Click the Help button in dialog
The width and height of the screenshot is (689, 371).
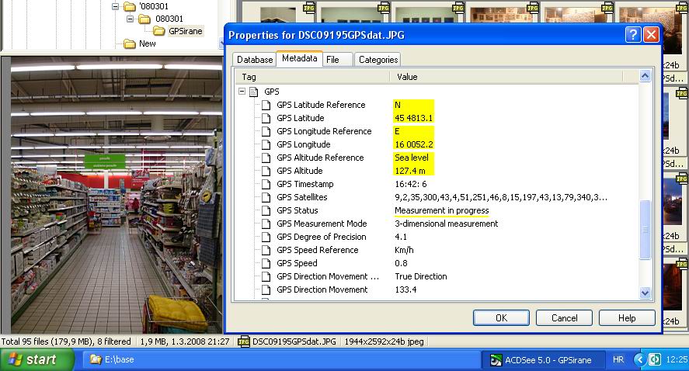627,318
